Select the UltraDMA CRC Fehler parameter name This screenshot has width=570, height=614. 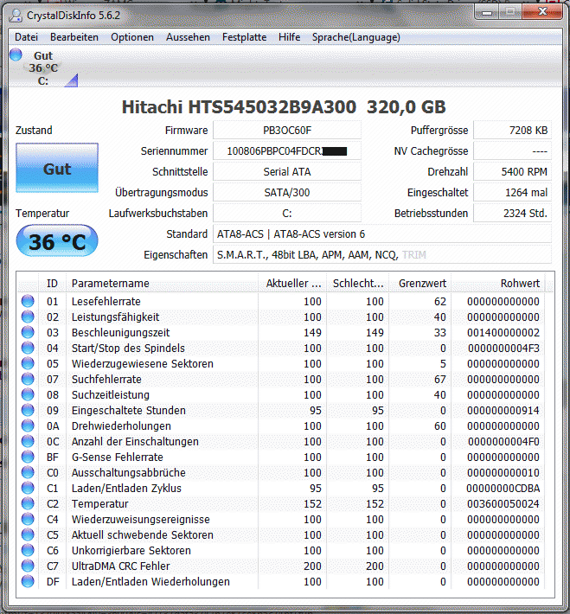pyautogui.click(x=120, y=566)
